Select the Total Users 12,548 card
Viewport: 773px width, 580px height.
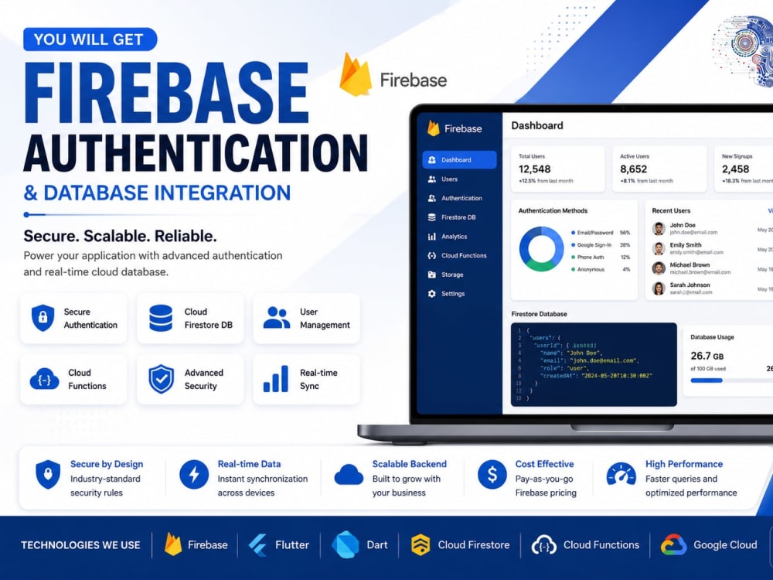click(x=557, y=169)
